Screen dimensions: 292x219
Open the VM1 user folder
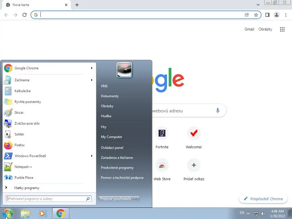point(104,86)
